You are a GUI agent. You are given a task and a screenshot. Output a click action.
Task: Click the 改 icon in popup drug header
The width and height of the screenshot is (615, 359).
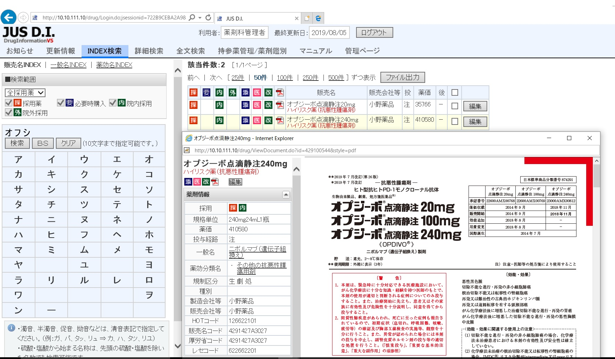206,182
